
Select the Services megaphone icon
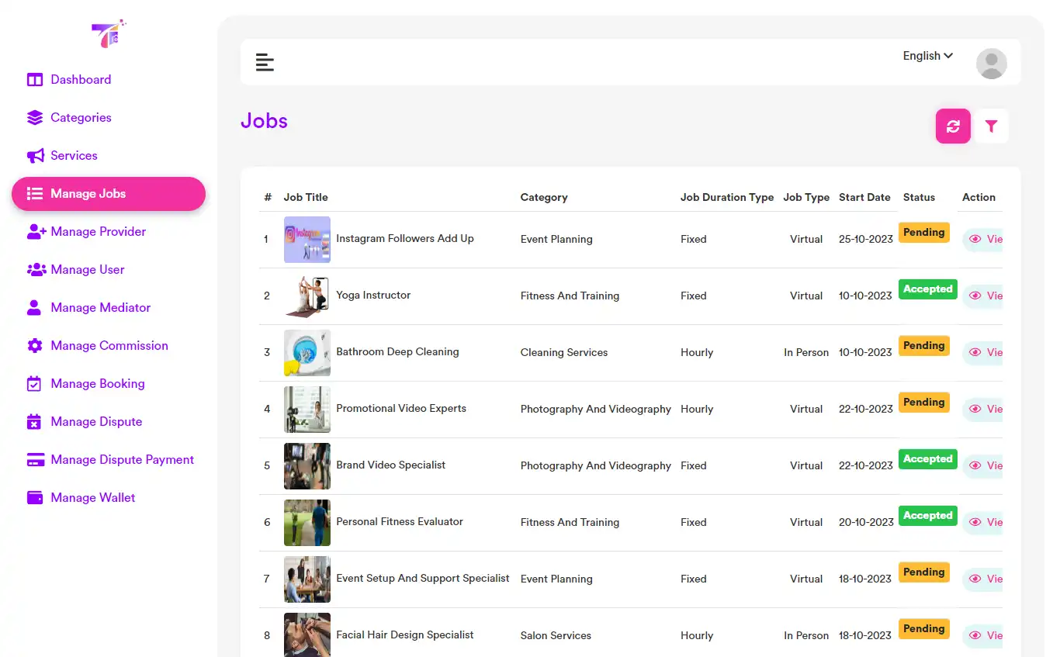click(35, 155)
